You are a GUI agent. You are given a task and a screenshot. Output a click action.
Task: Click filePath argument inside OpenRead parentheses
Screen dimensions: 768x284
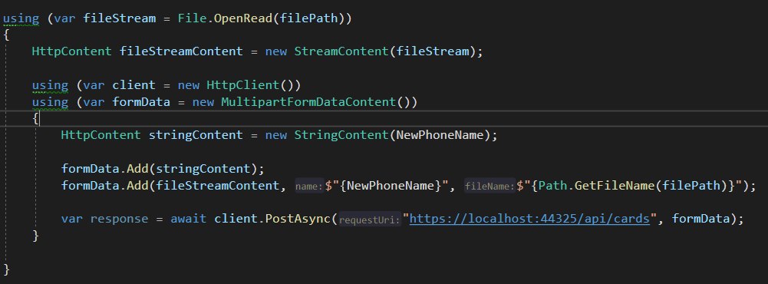(308, 19)
